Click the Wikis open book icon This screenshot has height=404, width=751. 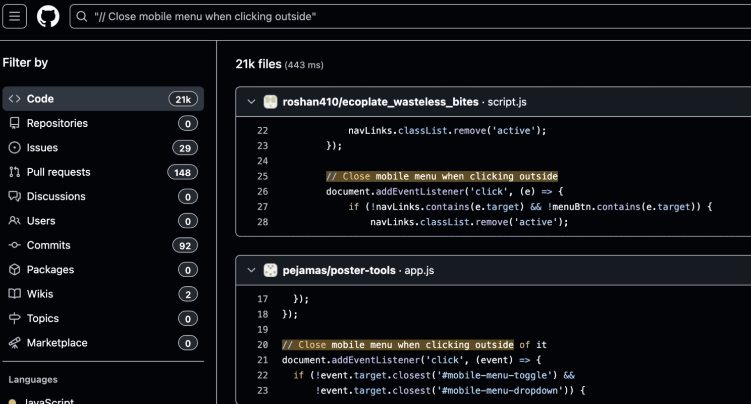coord(15,294)
